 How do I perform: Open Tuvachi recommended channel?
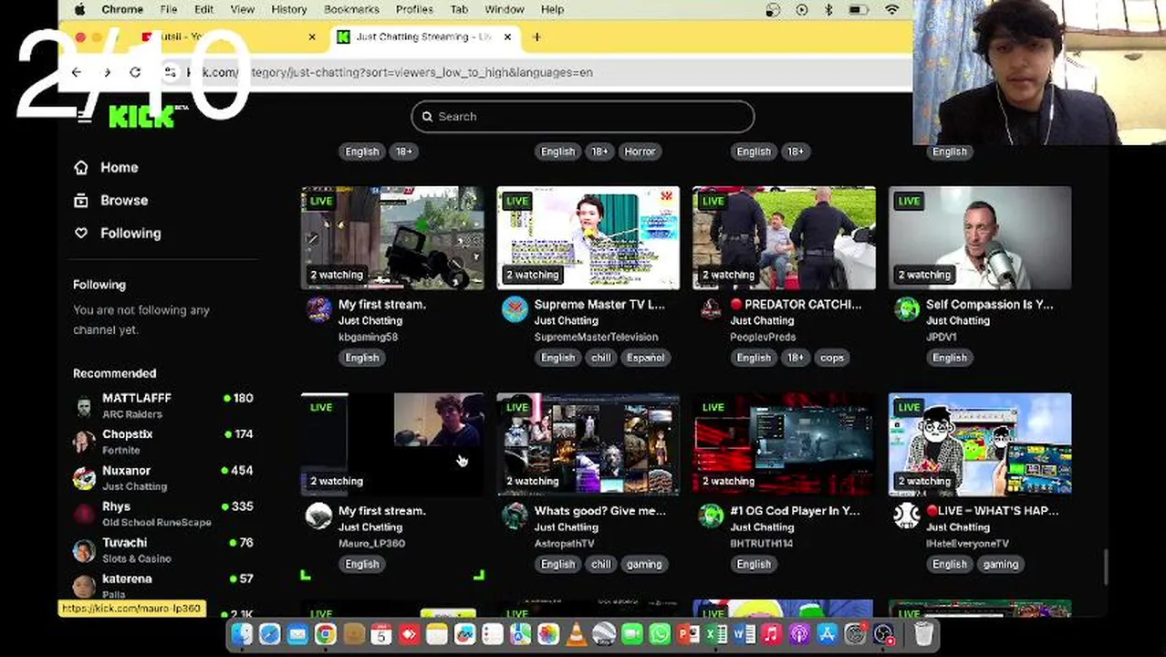(x=163, y=550)
